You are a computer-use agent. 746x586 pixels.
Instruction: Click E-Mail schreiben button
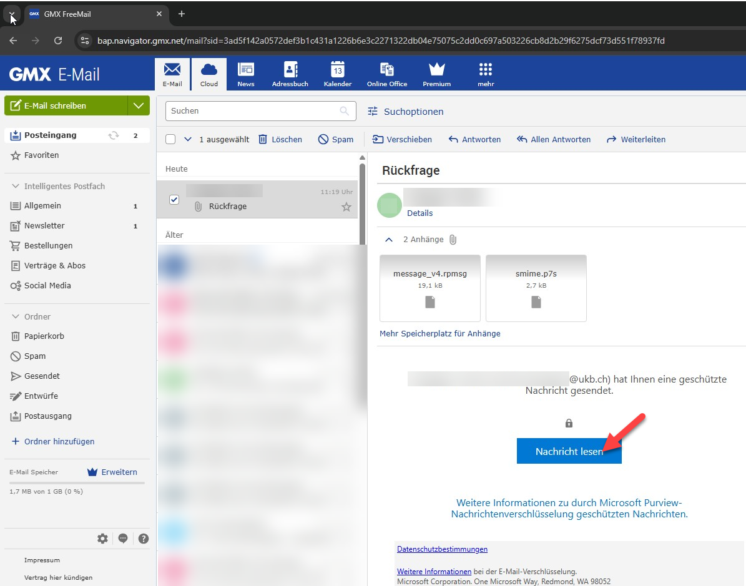pos(66,105)
